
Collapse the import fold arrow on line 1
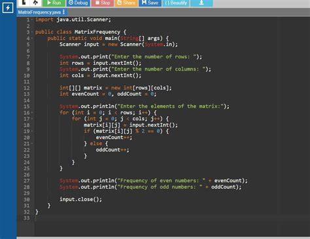[32, 20]
